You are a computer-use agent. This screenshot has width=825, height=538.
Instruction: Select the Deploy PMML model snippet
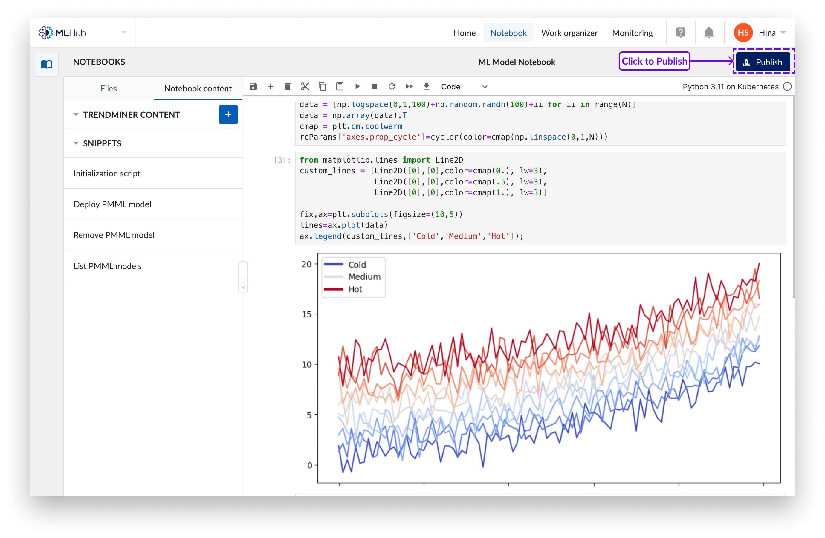point(112,204)
